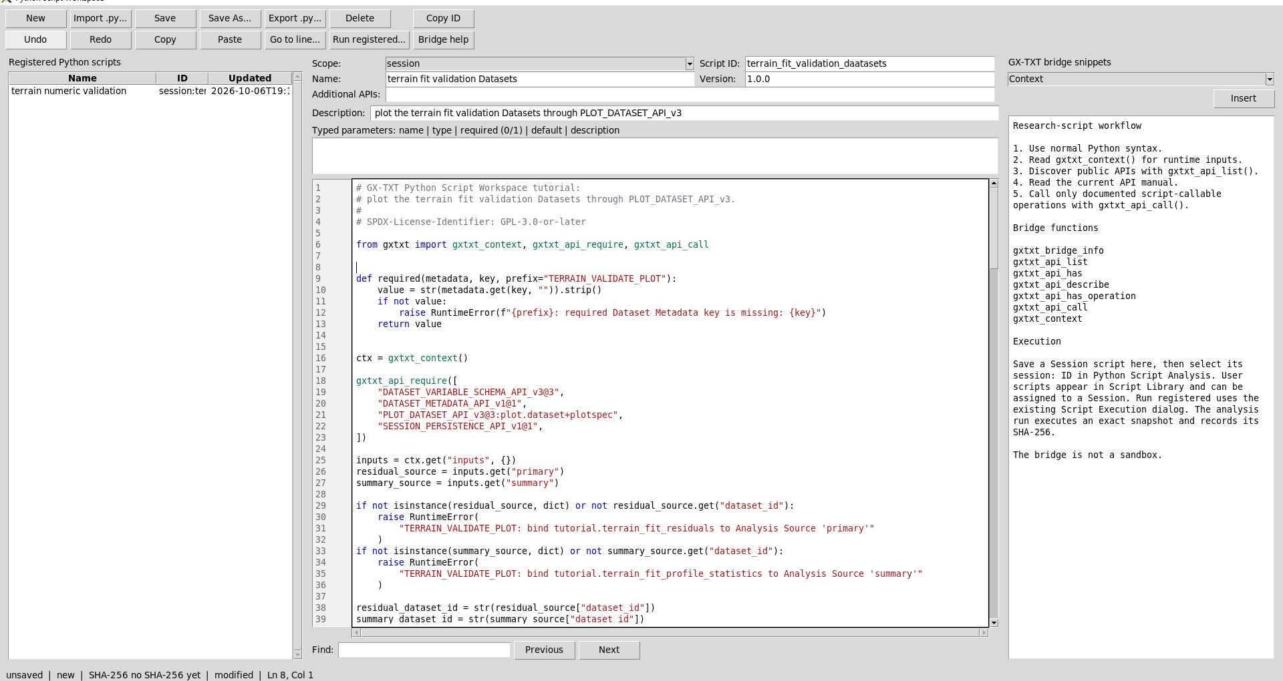The image size is (1283, 681).
Task: Choose Save As... button
Action: (230, 19)
